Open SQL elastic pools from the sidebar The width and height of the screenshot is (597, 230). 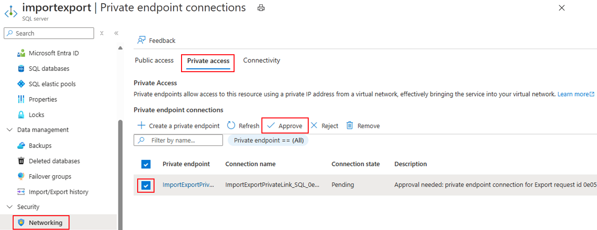(52, 84)
